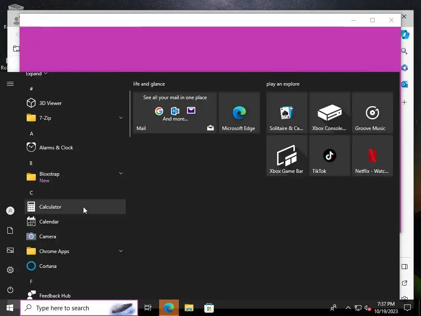421x316 pixels.
Task: Open Copilot icon in Edge sidebar
Action: pos(405,34)
